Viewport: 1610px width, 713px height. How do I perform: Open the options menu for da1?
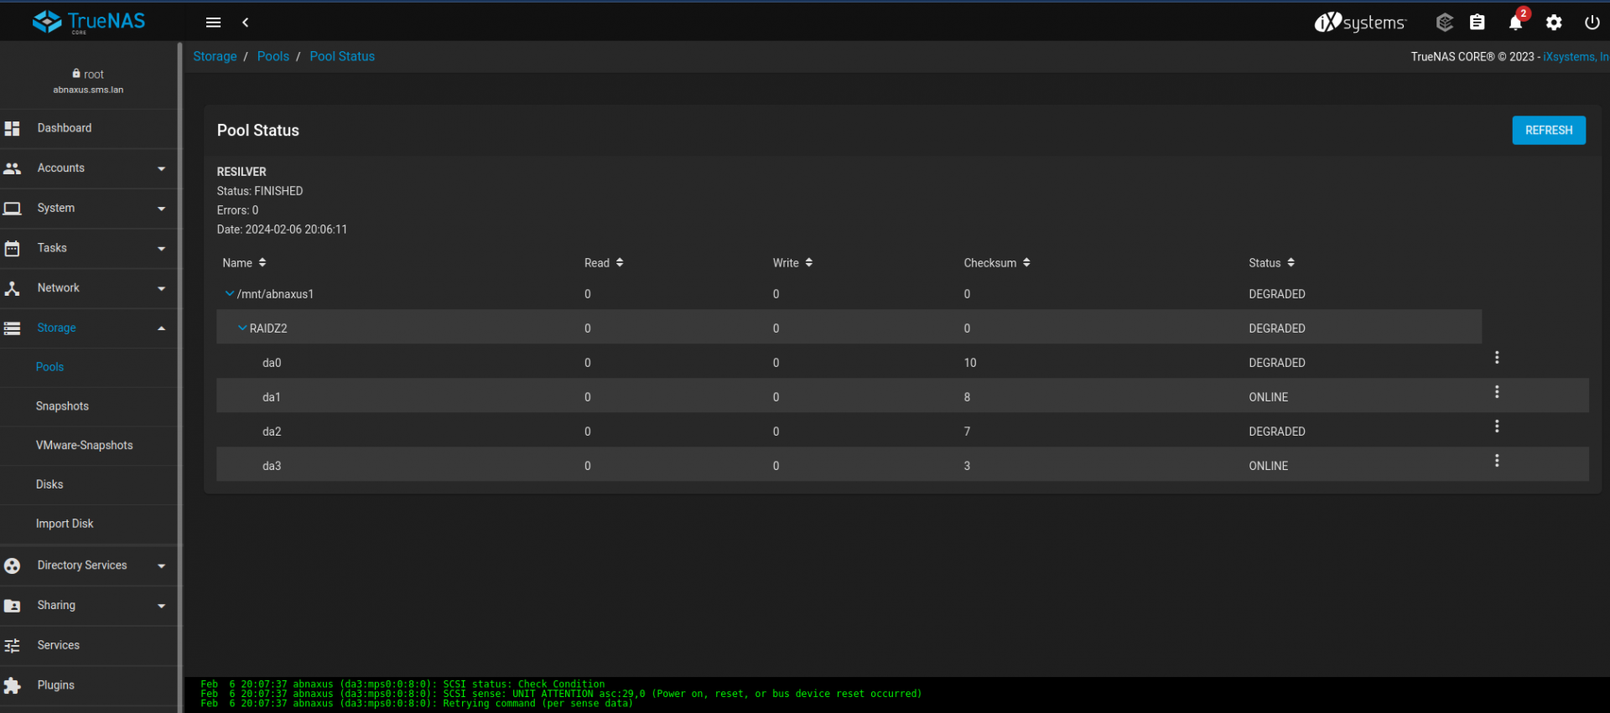tap(1497, 392)
